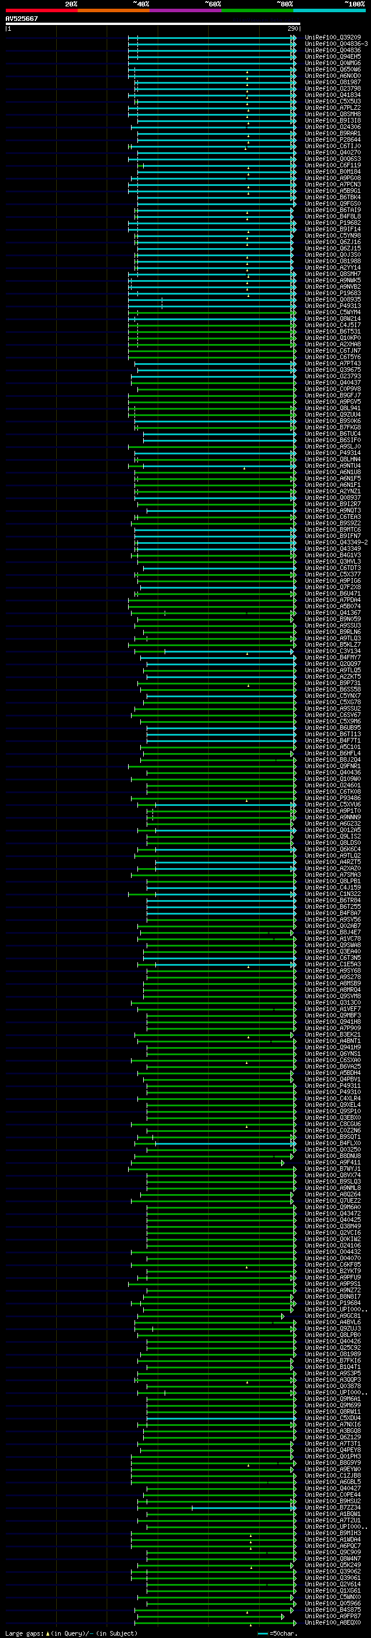Click the purple ~60% identity legend segment

pyautogui.click(x=186, y=10)
